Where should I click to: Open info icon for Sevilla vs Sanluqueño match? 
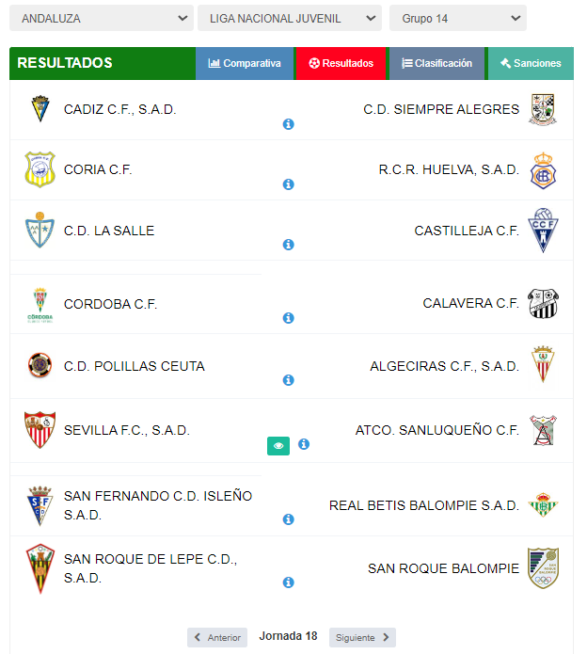pyautogui.click(x=304, y=444)
